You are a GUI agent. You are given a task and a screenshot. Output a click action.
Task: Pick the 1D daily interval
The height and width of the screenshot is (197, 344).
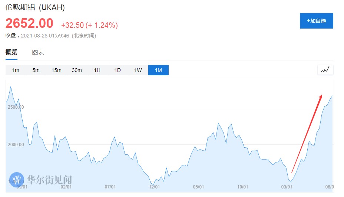[x=118, y=70]
